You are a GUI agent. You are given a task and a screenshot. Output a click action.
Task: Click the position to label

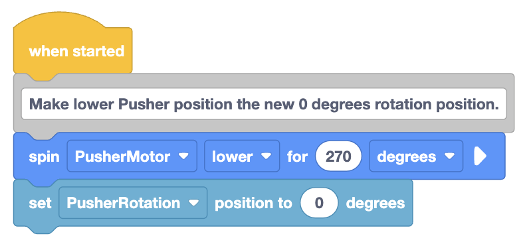tap(253, 204)
